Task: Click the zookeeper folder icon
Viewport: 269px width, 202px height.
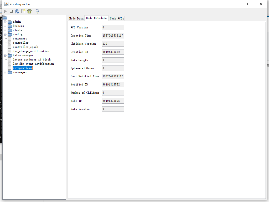Action: click(x=10, y=72)
